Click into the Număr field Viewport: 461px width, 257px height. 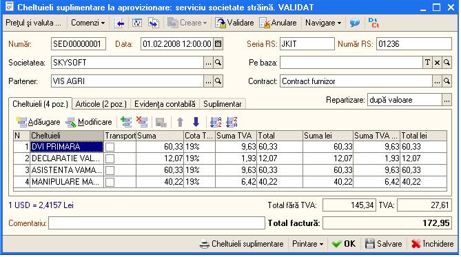pyautogui.click(x=78, y=44)
